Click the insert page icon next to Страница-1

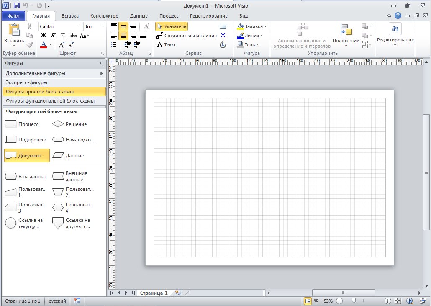(177, 293)
